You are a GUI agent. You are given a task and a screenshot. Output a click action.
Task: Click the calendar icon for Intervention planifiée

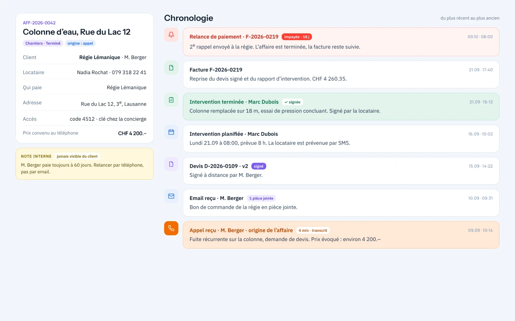[171, 132]
